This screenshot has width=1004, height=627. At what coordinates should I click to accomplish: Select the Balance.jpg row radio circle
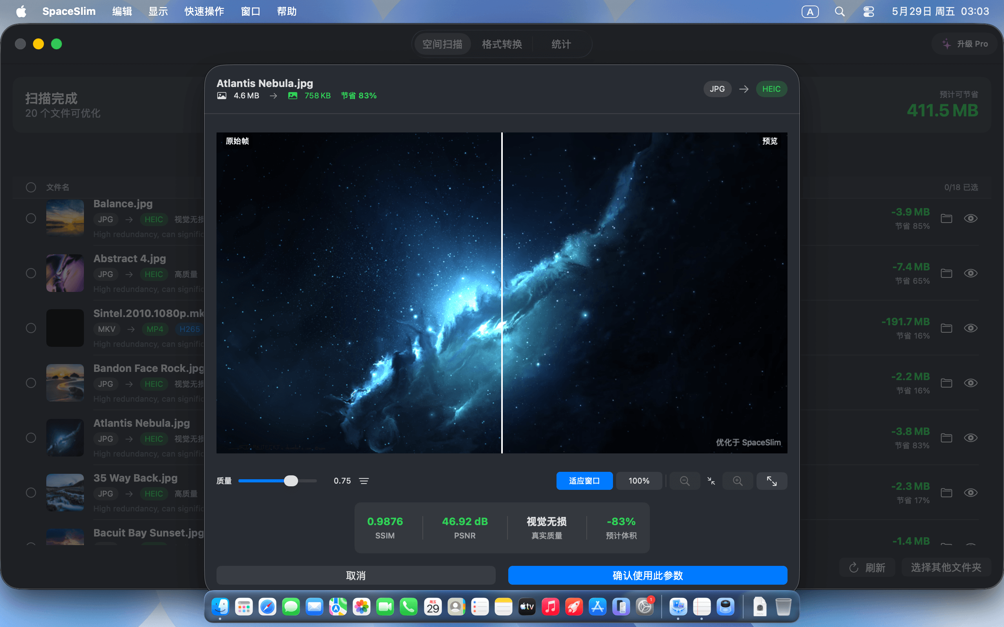pyautogui.click(x=31, y=219)
